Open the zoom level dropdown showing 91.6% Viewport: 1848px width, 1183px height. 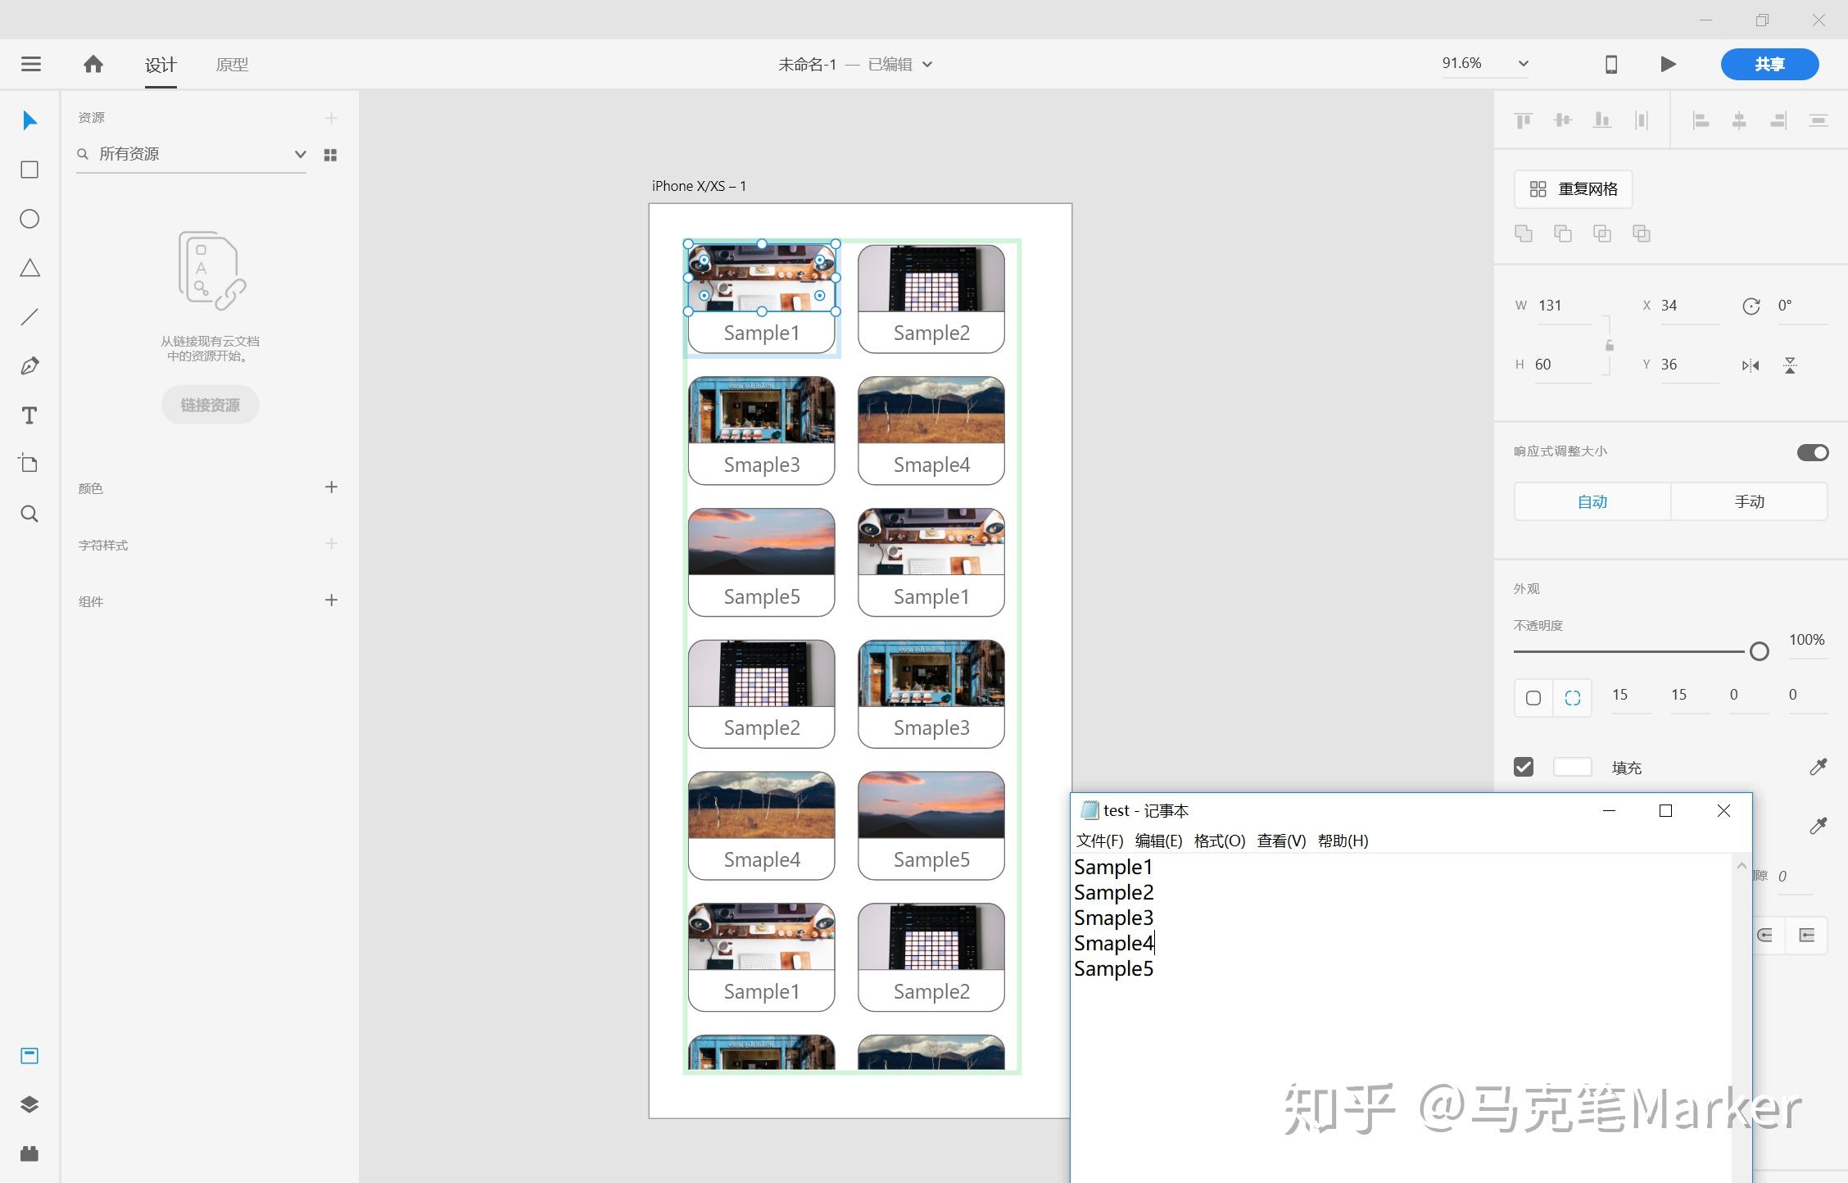click(x=1522, y=63)
